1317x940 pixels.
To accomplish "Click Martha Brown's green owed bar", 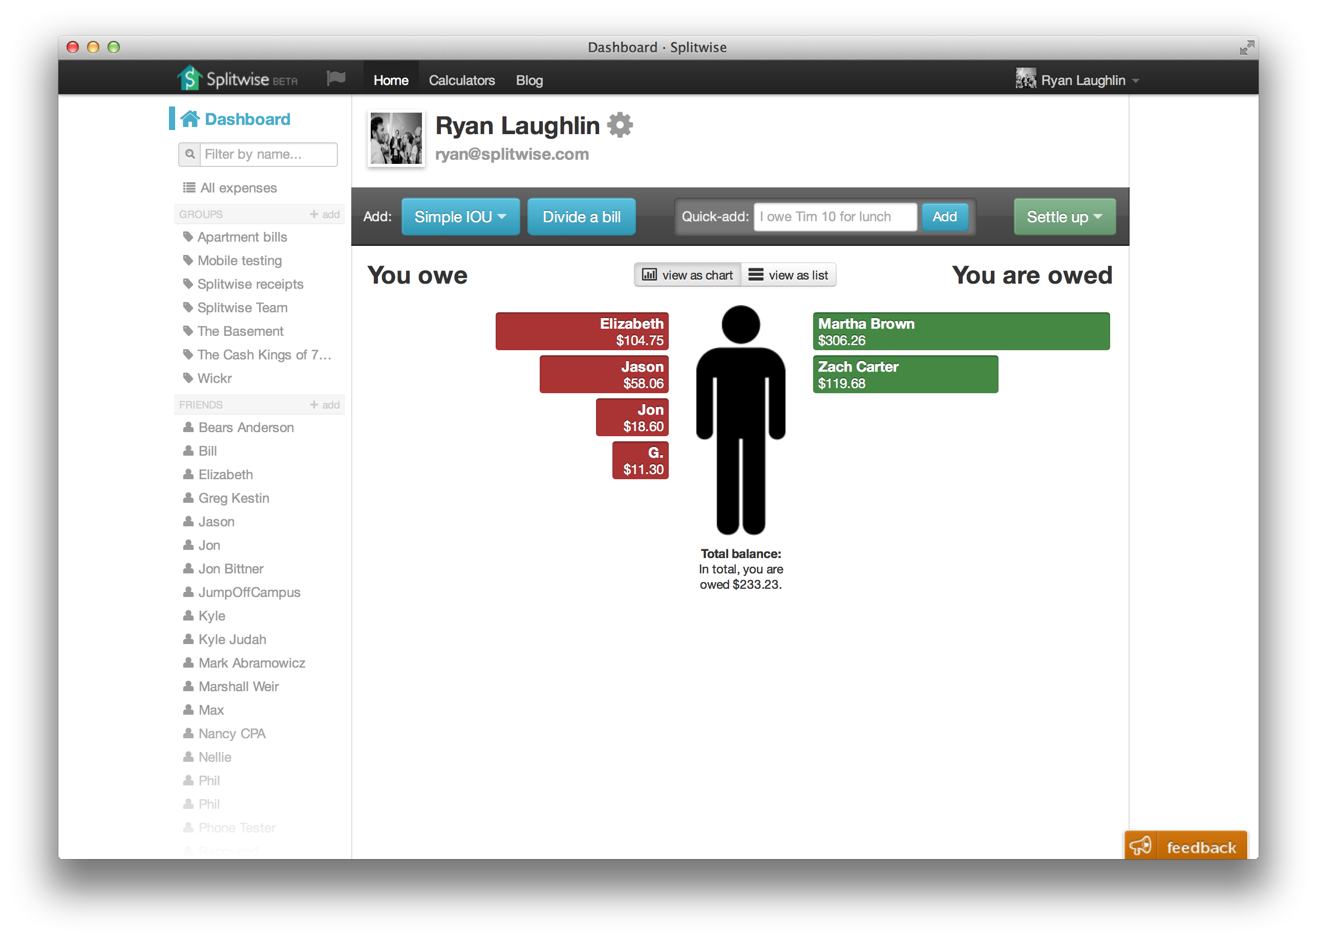I will click(961, 331).
